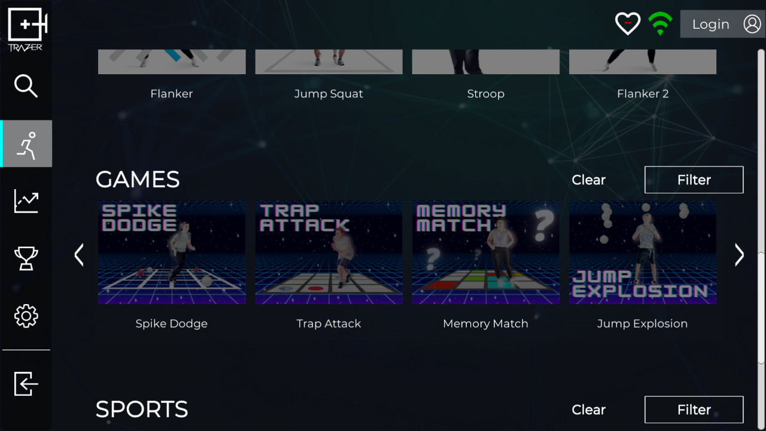The height and width of the screenshot is (431, 766).
Task: Click the SPORTS section heading
Action: point(142,409)
